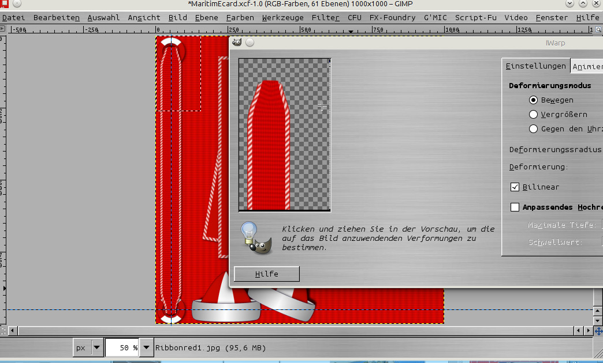Open the ruler corner image menu button

(x=2, y=29)
